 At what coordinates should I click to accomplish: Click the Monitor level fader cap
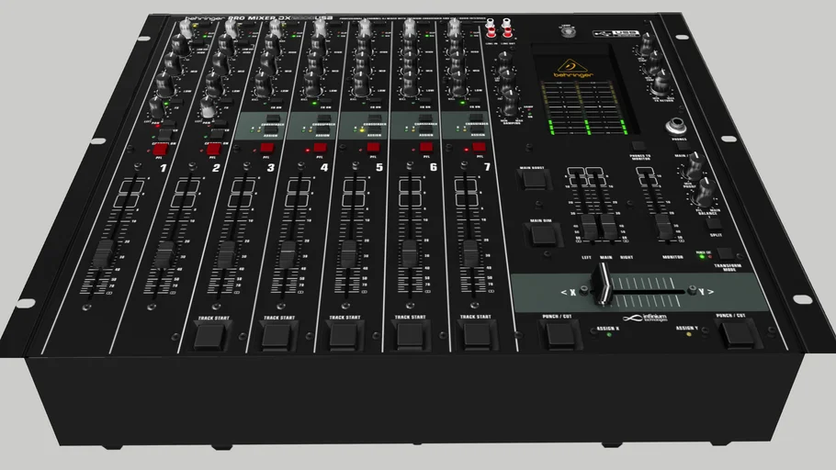pos(663,227)
